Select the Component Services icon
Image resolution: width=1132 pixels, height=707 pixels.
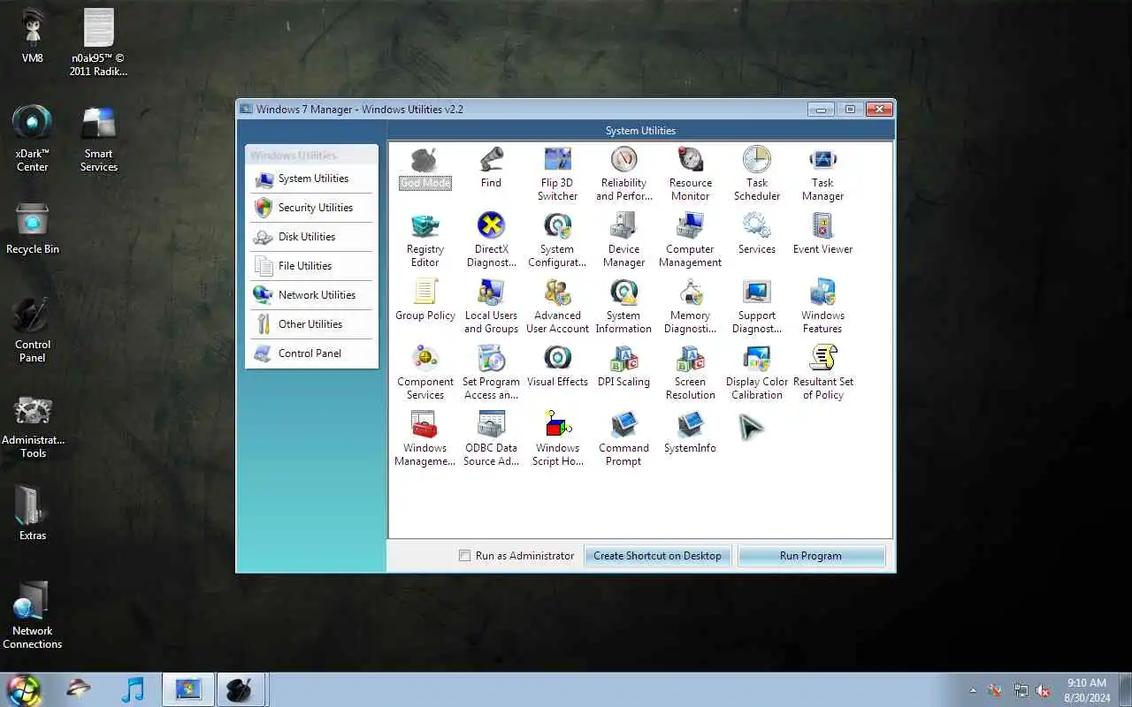(x=424, y=359)
